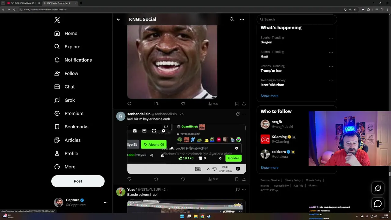Like senbendeilsin's post
This screenshot has width=391, height=220.
point(183,179)
